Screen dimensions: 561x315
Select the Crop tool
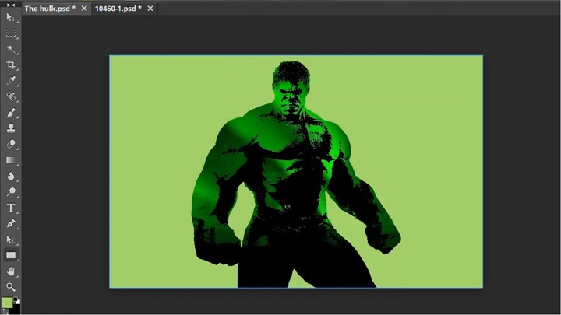pos(11,65)
